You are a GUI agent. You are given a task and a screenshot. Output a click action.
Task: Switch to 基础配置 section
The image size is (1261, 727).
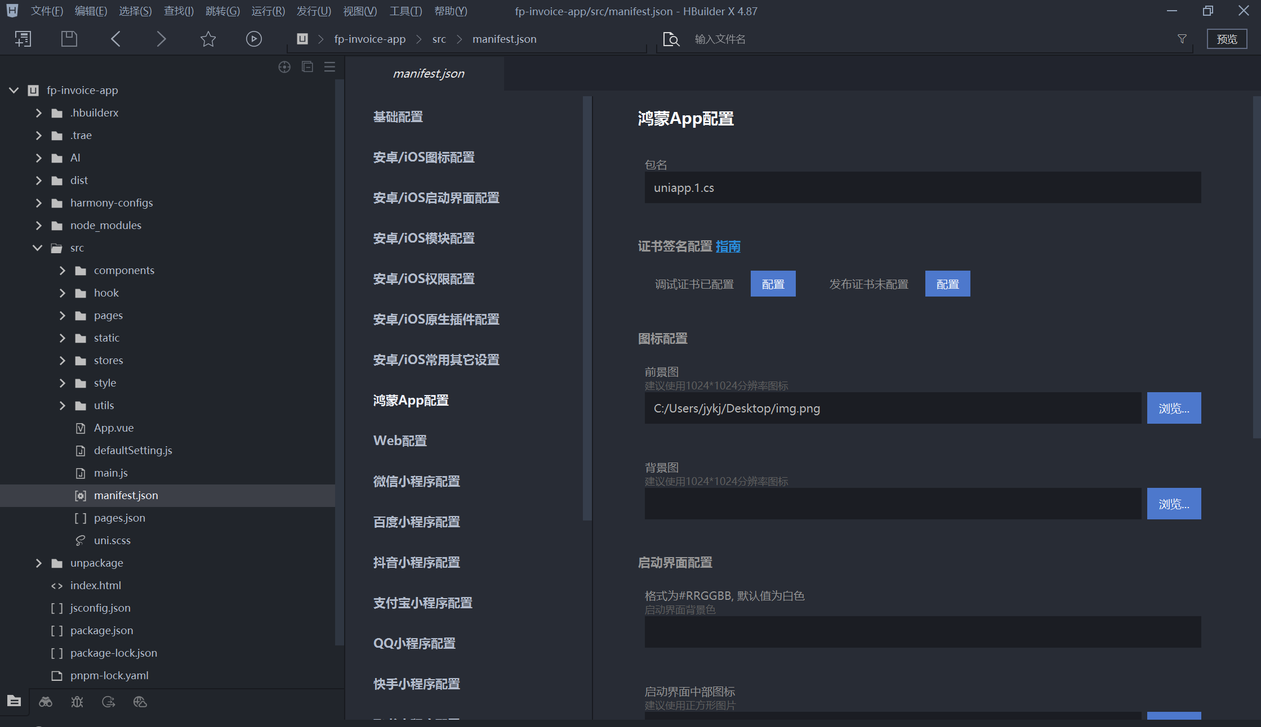point(398,116)
